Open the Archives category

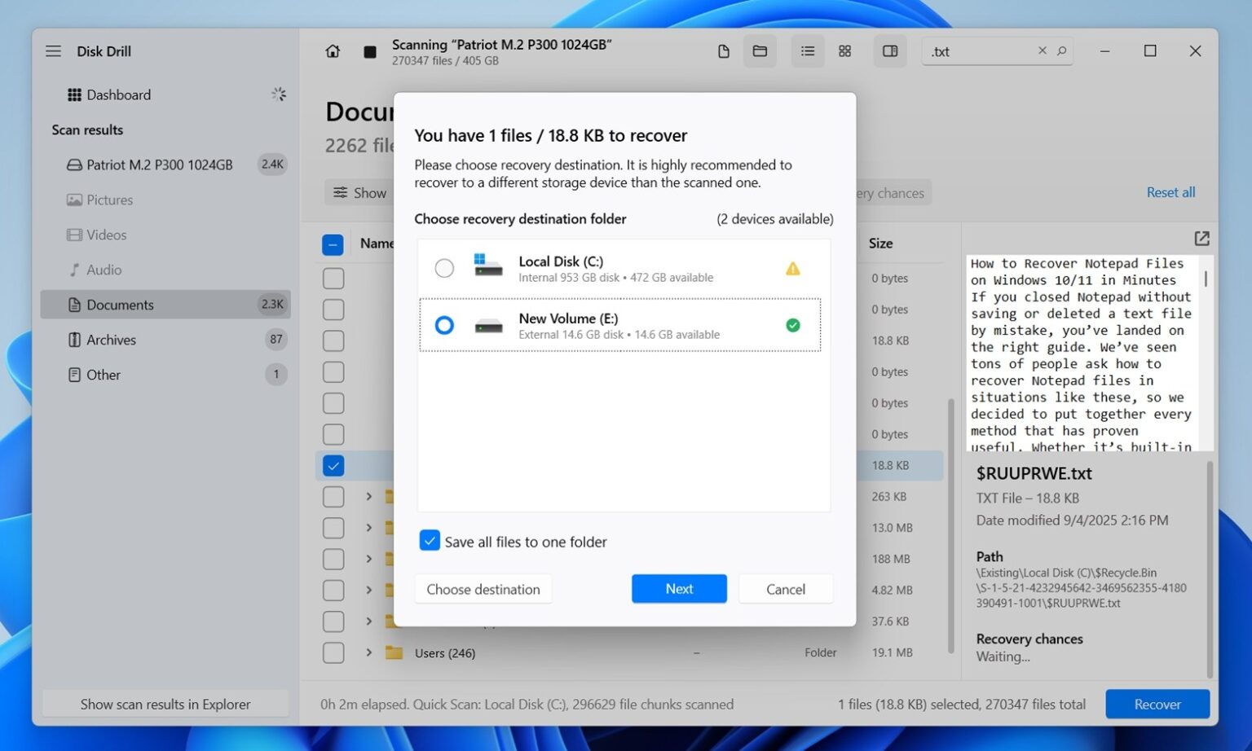[111, 340]
